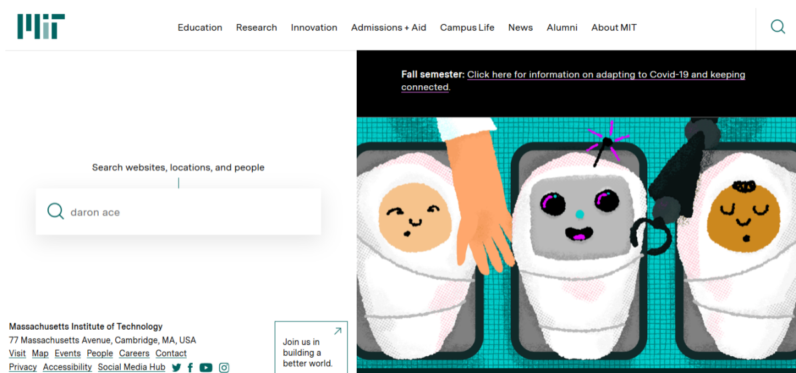
Task: Go to Admissions + Aid
Action: 389,27
